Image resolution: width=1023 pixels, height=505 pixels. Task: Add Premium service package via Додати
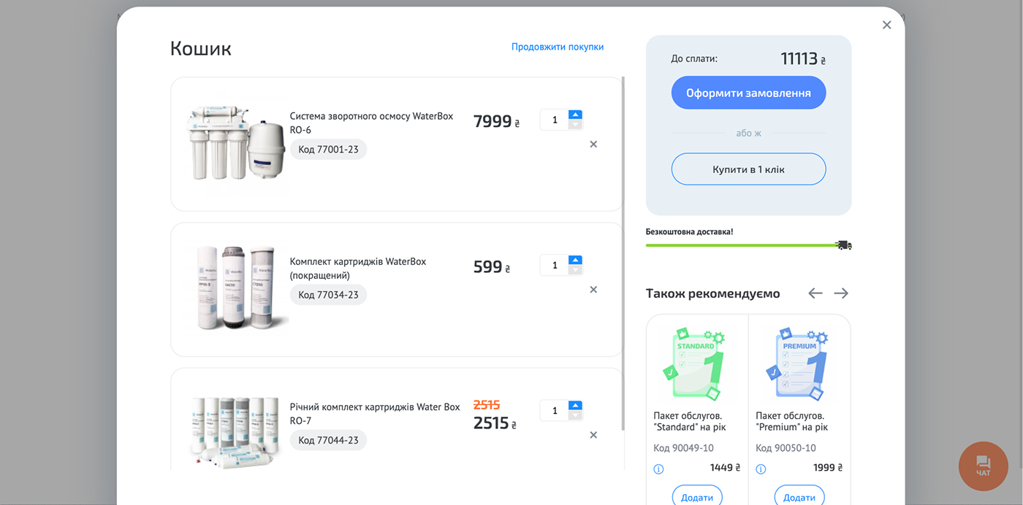[x=799, y=497]
